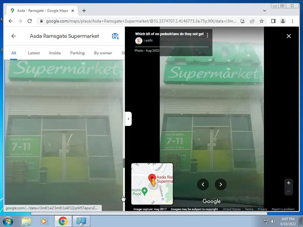
Task: Click i witfit's avatar picture
Action: [x=138, y=41]
